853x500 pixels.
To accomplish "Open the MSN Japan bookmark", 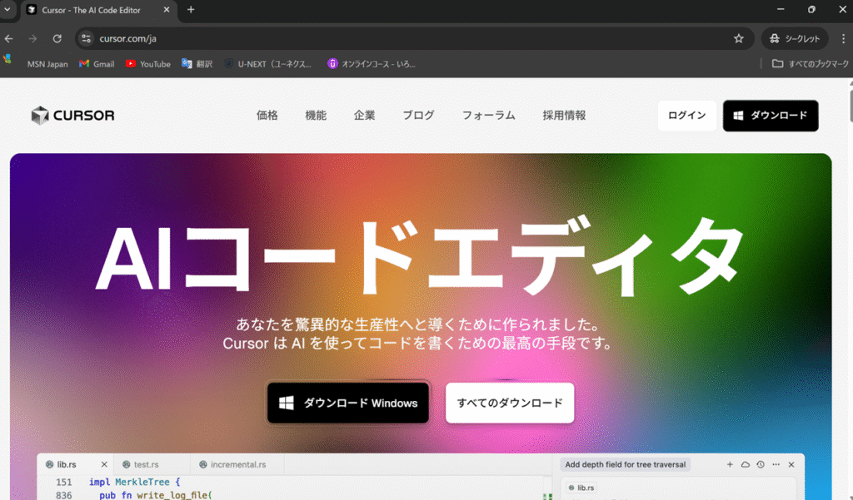I will [x=47, y=64].
